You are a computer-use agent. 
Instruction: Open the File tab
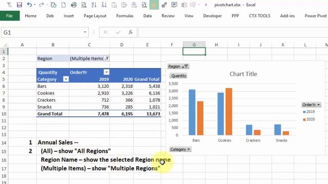click(x=9, y=16)
